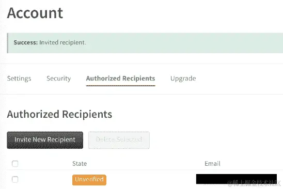Image resolution: width=283 pixels, height=189 pixels.
Task: Click the Invite New Recipient button
Action: [x=45, y=140]
